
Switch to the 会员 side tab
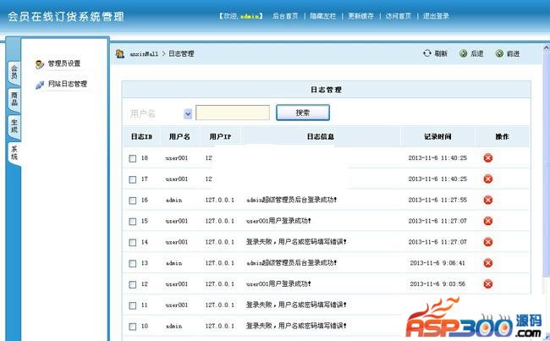(x=14, y=73)
